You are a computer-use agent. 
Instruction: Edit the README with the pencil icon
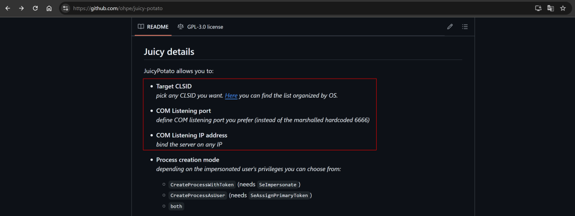pos(450,27)
